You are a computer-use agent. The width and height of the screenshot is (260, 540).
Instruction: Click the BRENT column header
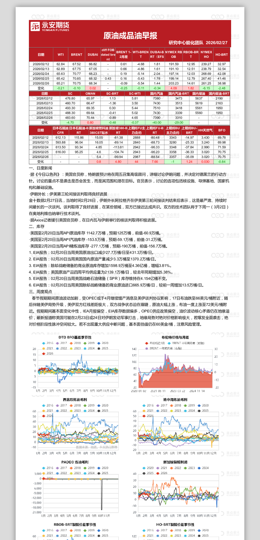tap(77, 55)
